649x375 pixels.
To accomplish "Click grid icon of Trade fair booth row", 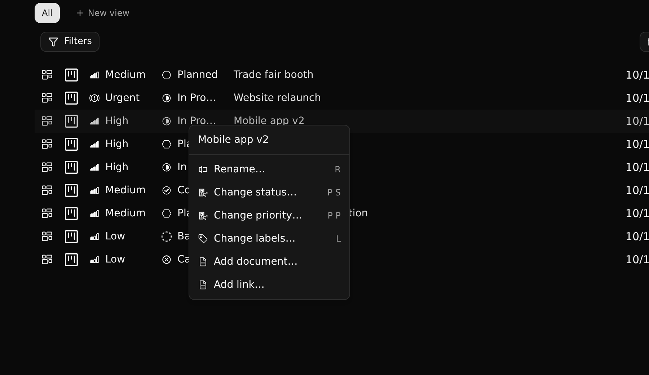I will pyautogui.click(x=47, y=75).
